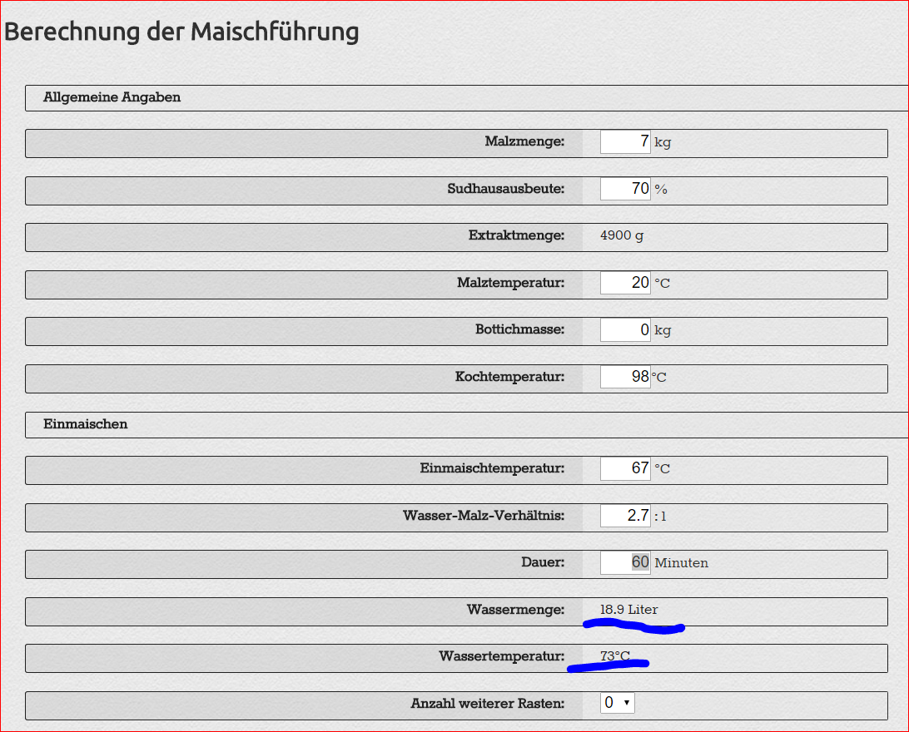Click the Wassertemperatur result 73°C
This screenshot has height=732, width=909.
615,656
